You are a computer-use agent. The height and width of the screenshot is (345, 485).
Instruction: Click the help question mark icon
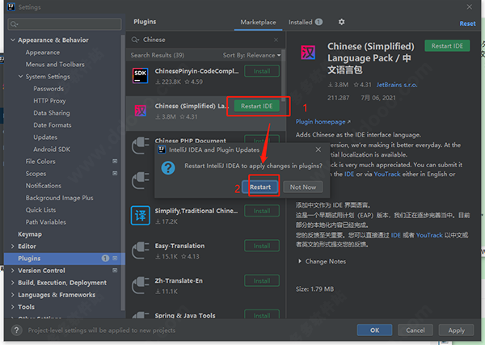click(17, 330)
